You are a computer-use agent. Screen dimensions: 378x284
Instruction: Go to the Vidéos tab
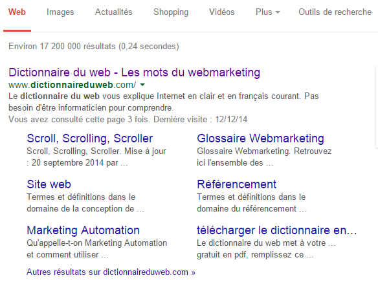coord(222,12)
